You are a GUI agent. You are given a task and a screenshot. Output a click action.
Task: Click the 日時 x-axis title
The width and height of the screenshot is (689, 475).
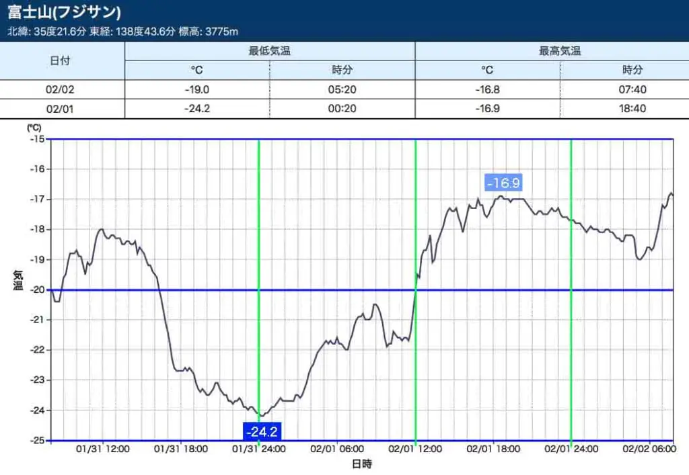pyautogui.click(x=361, y=464)
